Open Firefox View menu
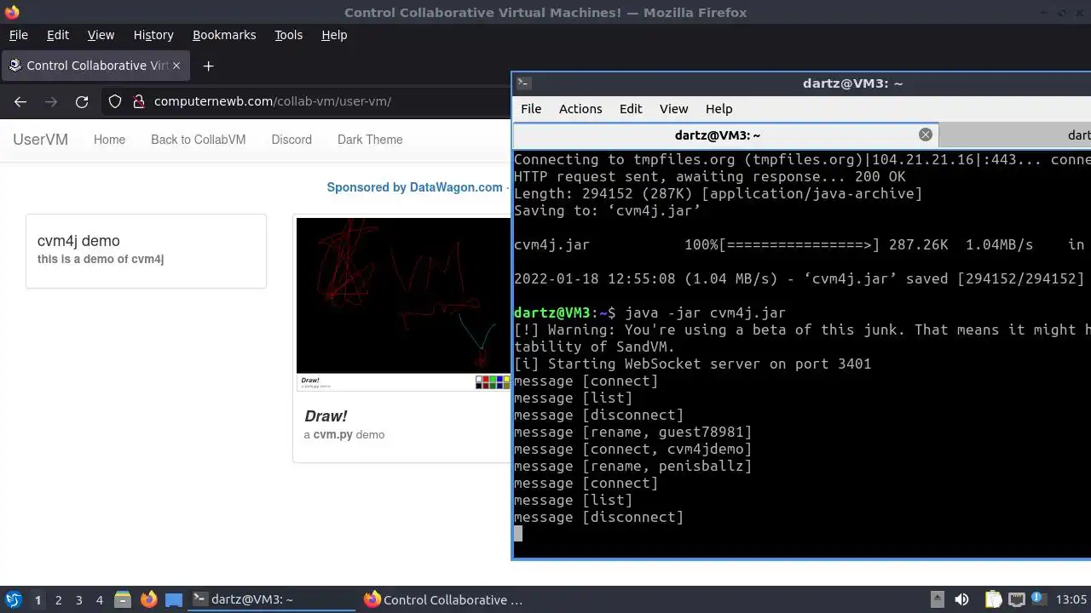Image resolution: width=1091 pixels, height=613 pixels. pyautogui.click(x=101, y=35)
